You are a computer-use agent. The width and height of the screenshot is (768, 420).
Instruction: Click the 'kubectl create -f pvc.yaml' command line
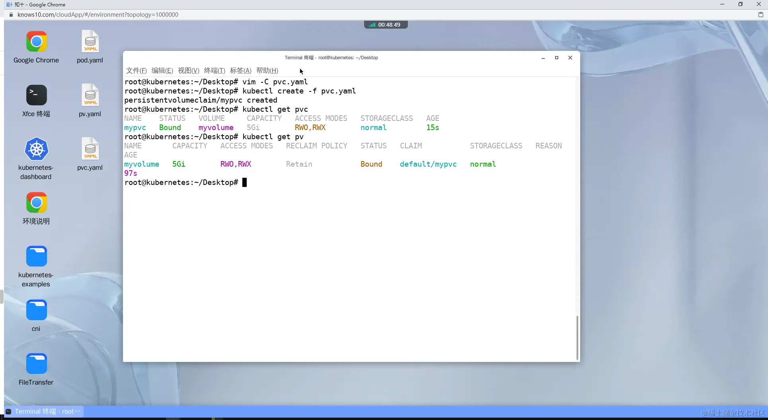pos(240,91)
